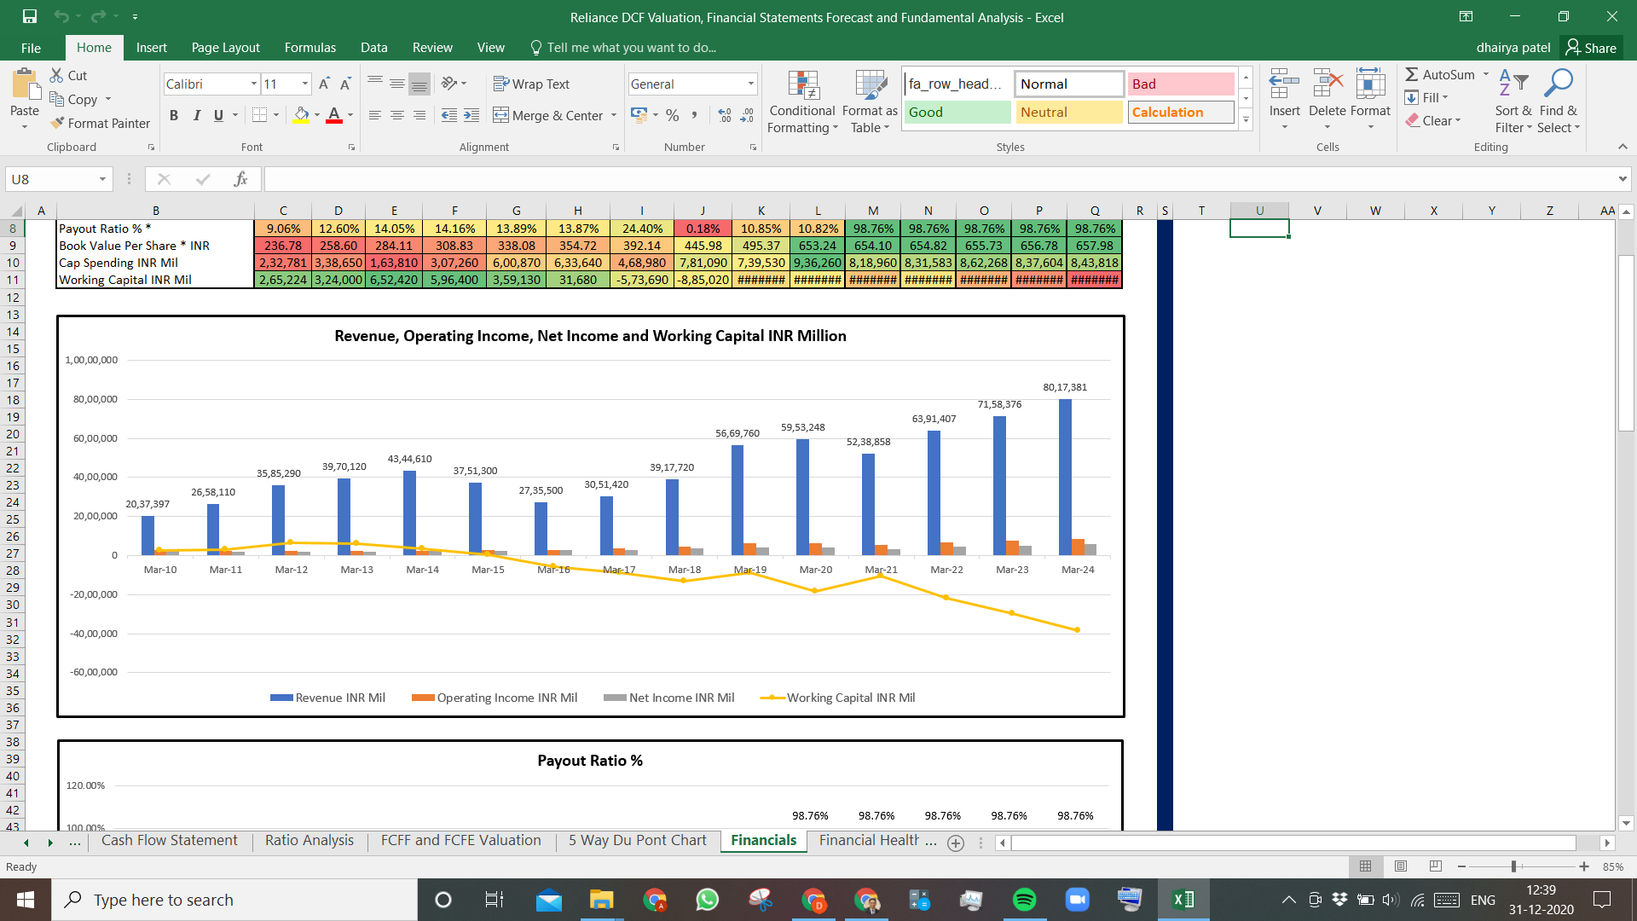Toggle Middle Align alignment
This screenshot has height=921, width=1637.
point(397,84)
